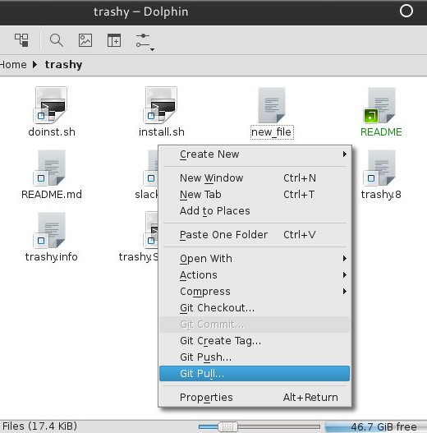The height and width of the screenshot is (433, 427).
Task: Switch to details tree view mode icon
Action: 21,40
